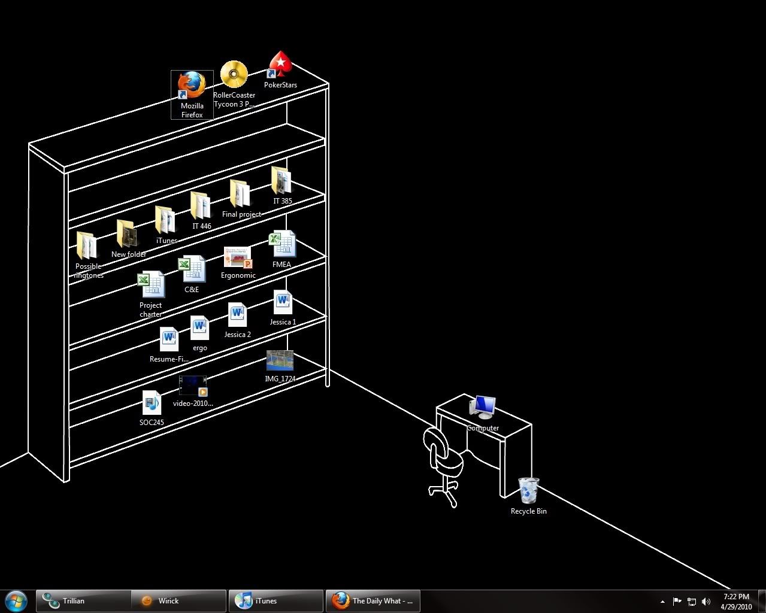Select the Jessica 1 Word document
Viewport: 766px width, 613px height.
pyautogui.click(x=283, y=303)
